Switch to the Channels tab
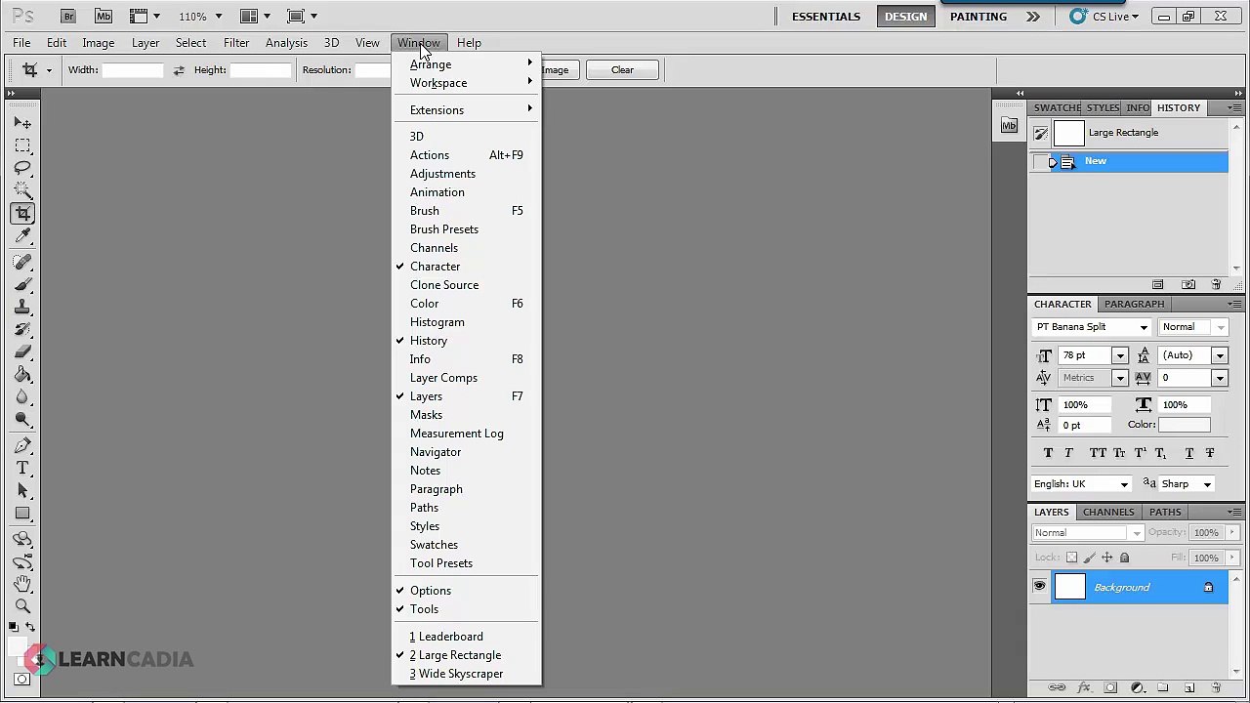The image size is (1250, 703). (x=1108, y=512)
